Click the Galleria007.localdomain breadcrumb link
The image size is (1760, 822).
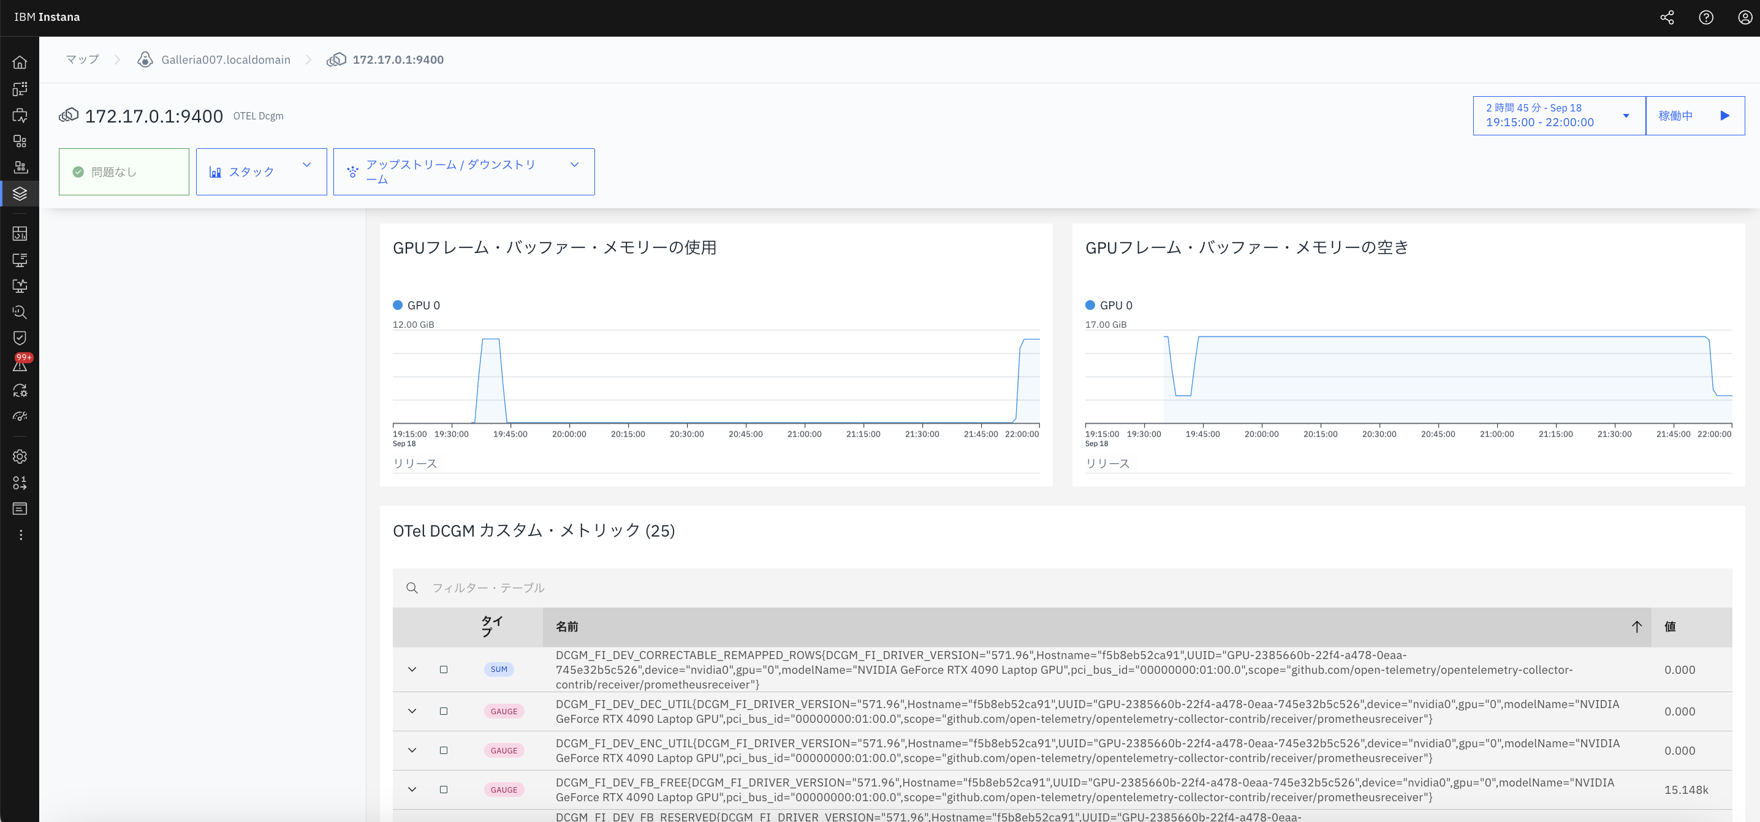(226, 59)
